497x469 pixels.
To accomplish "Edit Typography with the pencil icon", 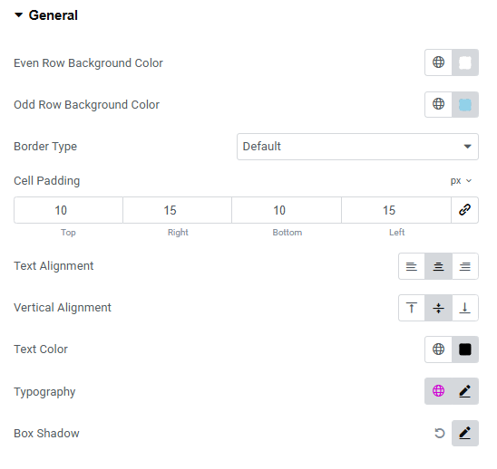I will pyautogui.click(x=465, y=391).
